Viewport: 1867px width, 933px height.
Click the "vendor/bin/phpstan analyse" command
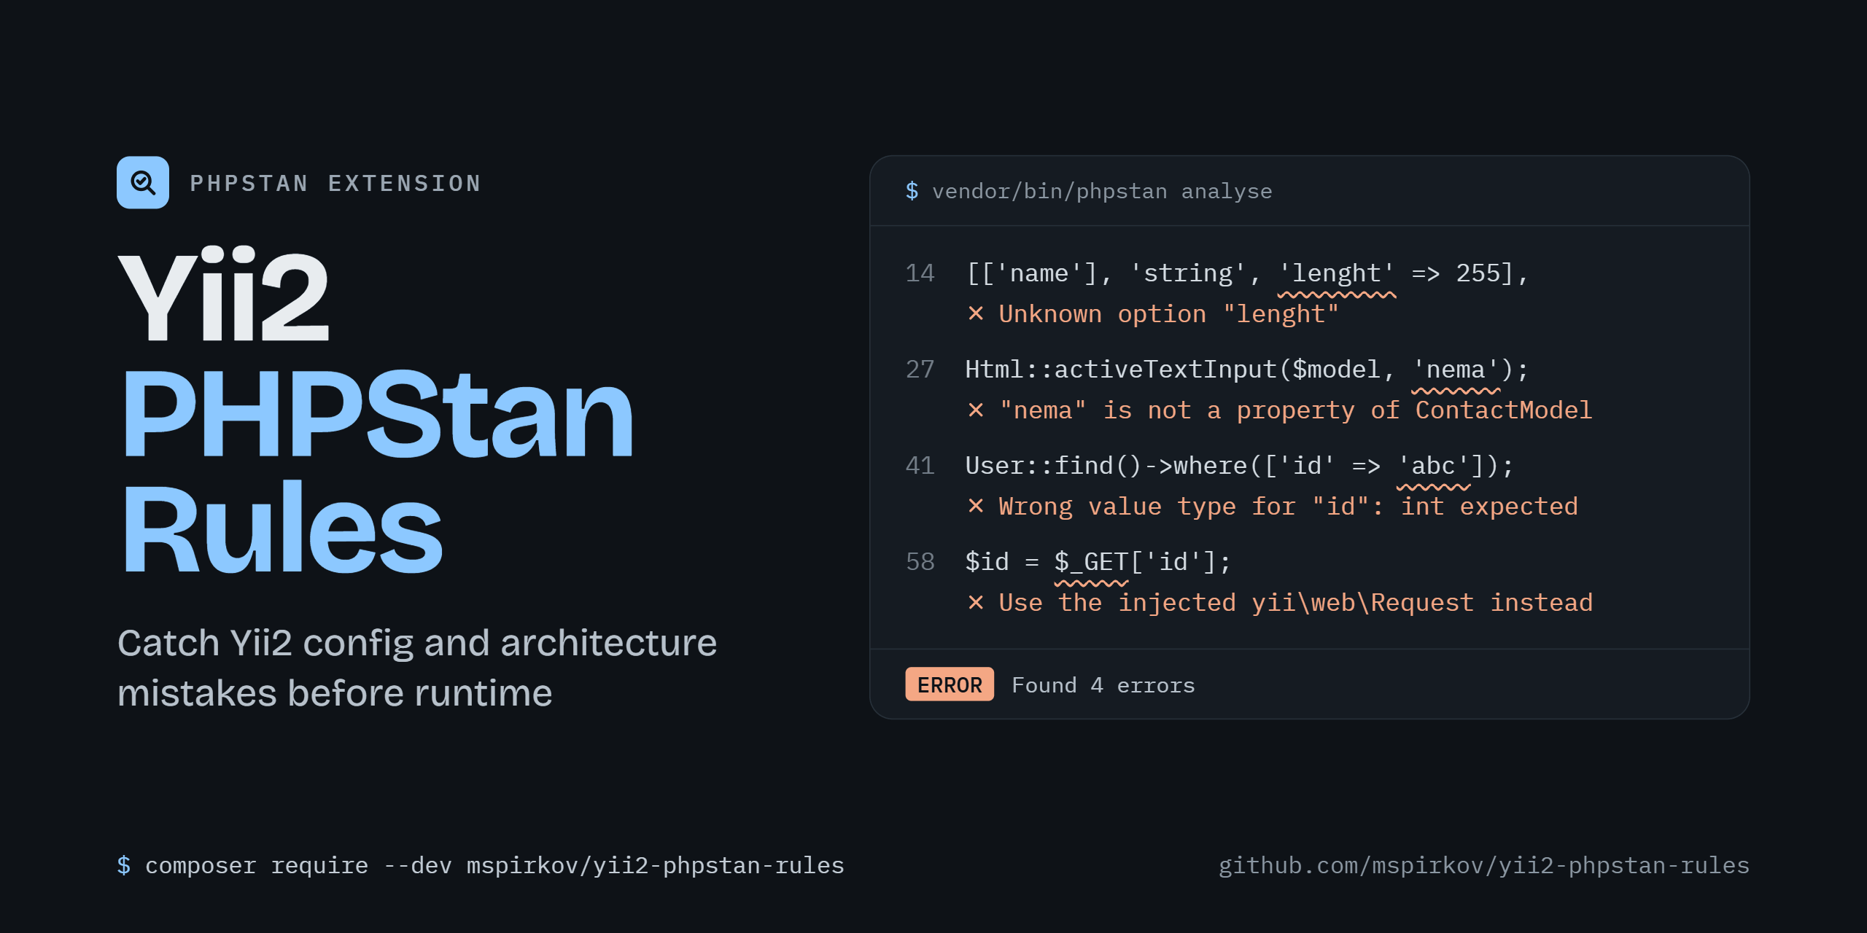point(1102,191)
